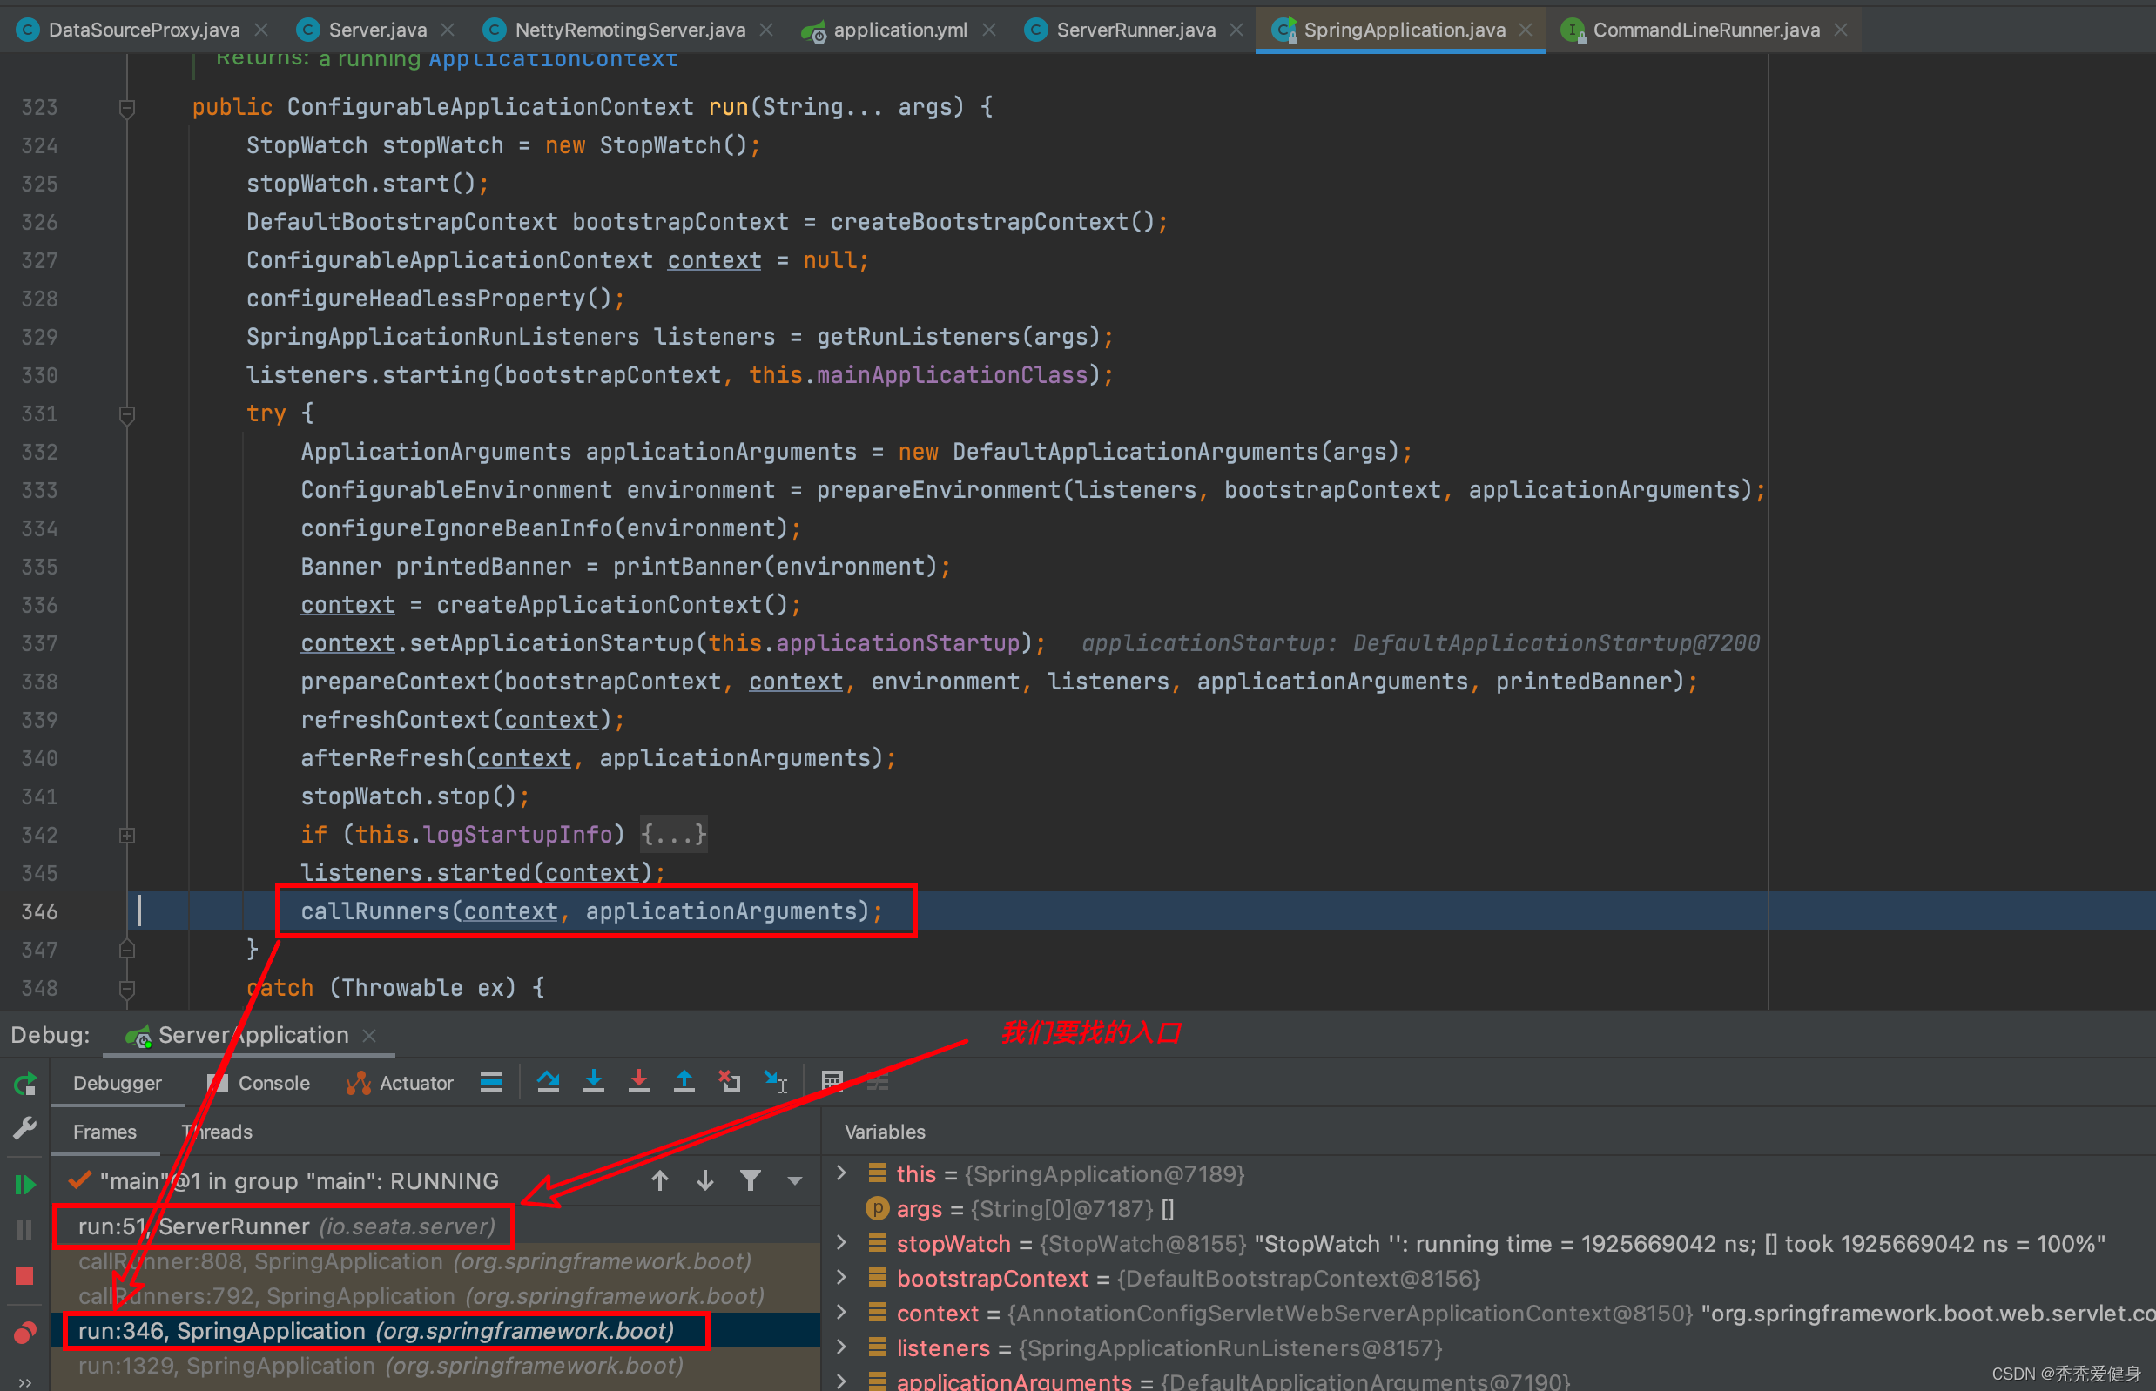Click Show Execution Point icon

click(490, 1082)
